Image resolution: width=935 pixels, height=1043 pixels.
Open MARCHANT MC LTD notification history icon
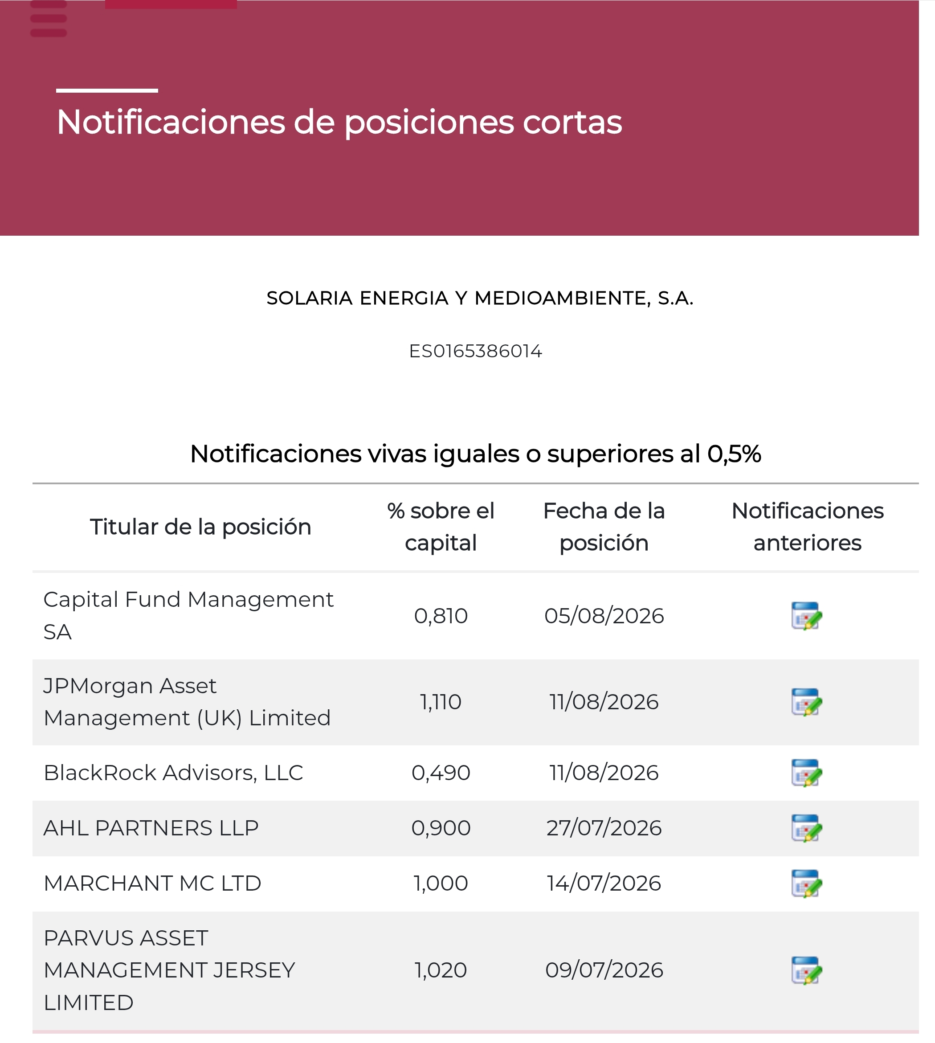click(807, 883)
